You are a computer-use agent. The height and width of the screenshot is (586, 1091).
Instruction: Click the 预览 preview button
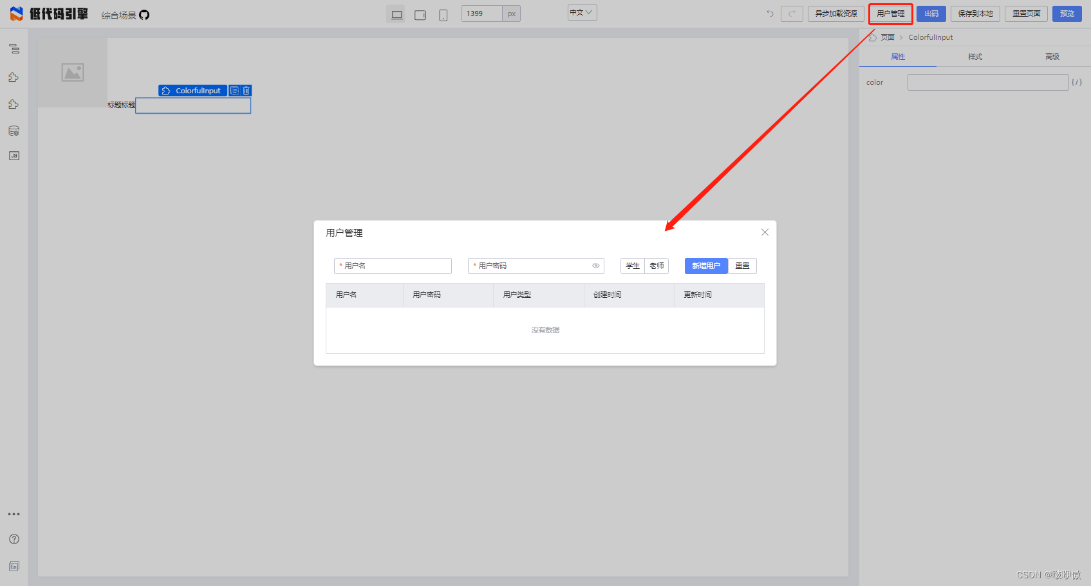coord(1067,14)
